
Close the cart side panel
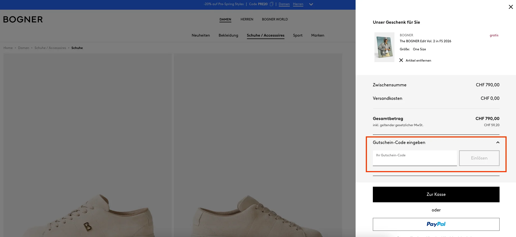tap(511, 7)
